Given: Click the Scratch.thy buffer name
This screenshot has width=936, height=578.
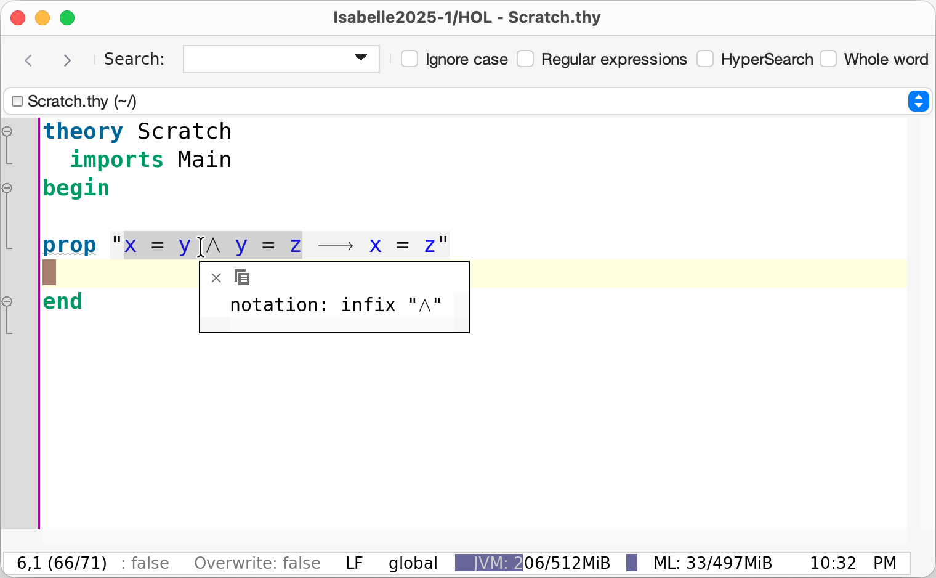Looking at the screenshot, I should [x=82, y=101].
